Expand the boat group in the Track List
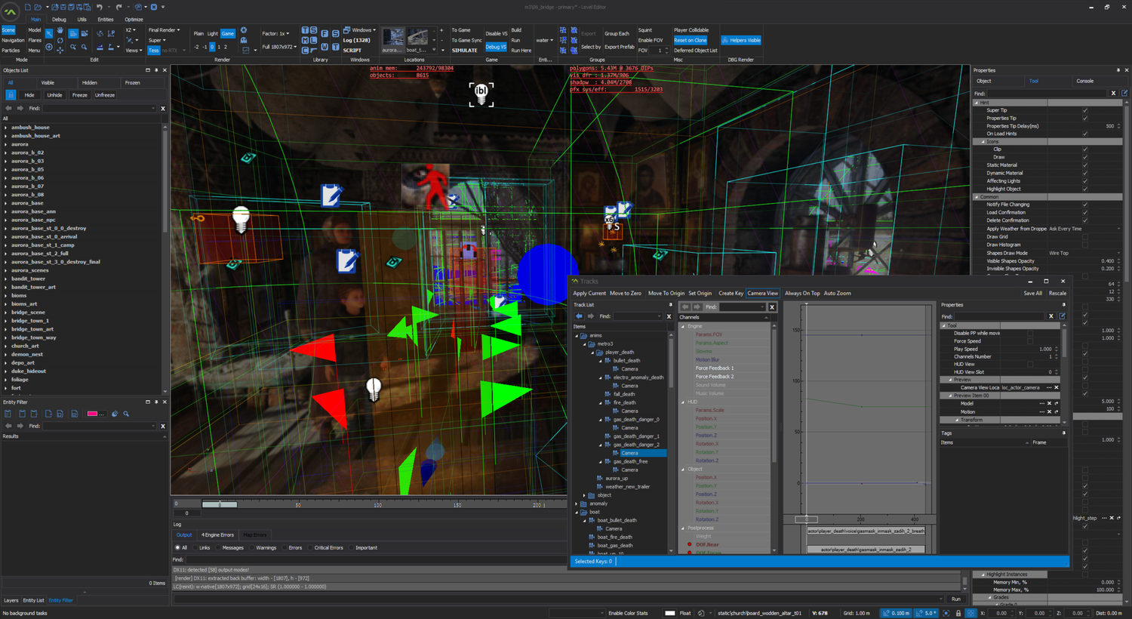 pos(577,512)
